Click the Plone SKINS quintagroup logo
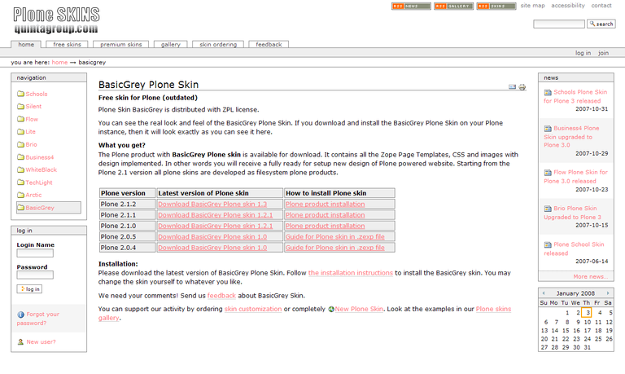The height and width of the screenshot is (374, 625). (56, 20)
